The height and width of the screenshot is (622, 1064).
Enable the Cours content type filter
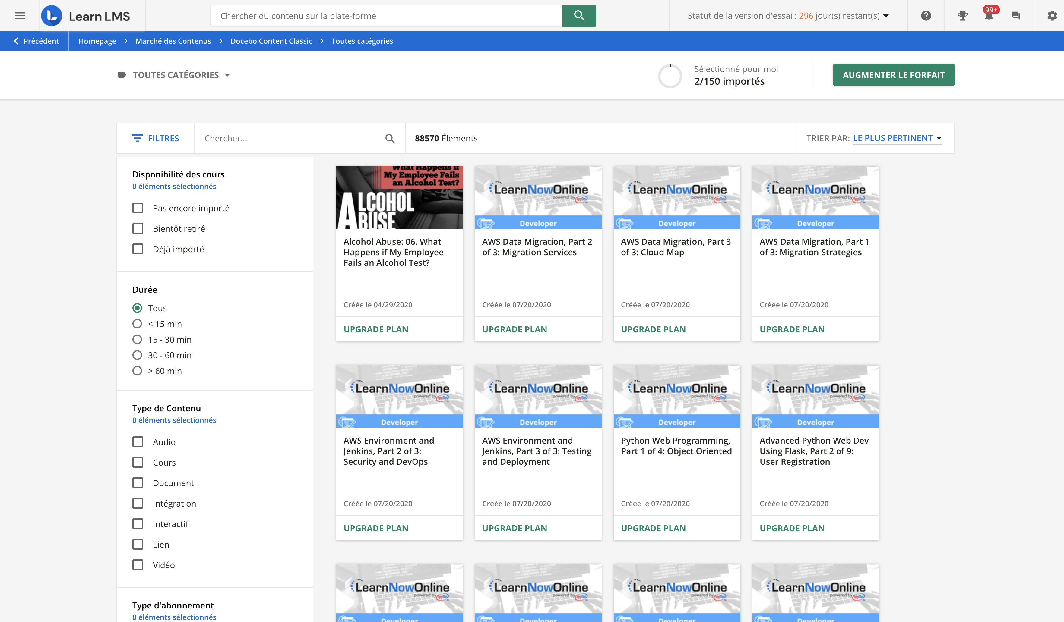coord(138,462)
